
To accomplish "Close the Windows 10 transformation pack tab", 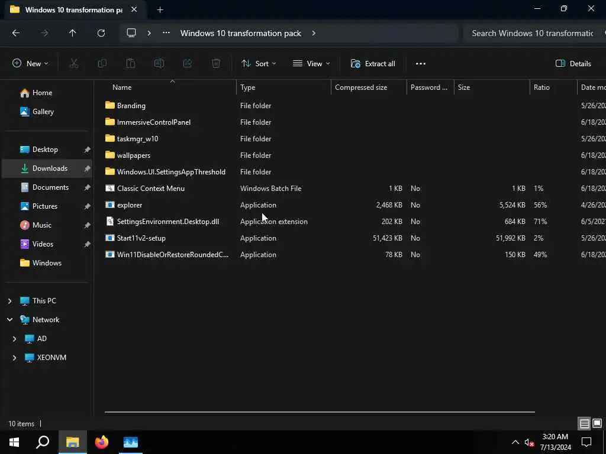I will click(134, 9).
